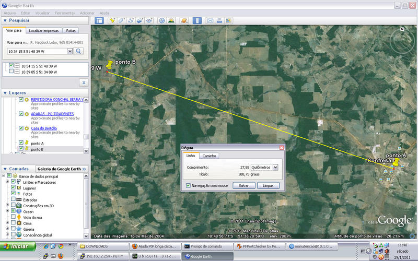Screen dimensions: 418x261
Task: Open Casa do Bertolla link
Action: (x=44, y=128)
